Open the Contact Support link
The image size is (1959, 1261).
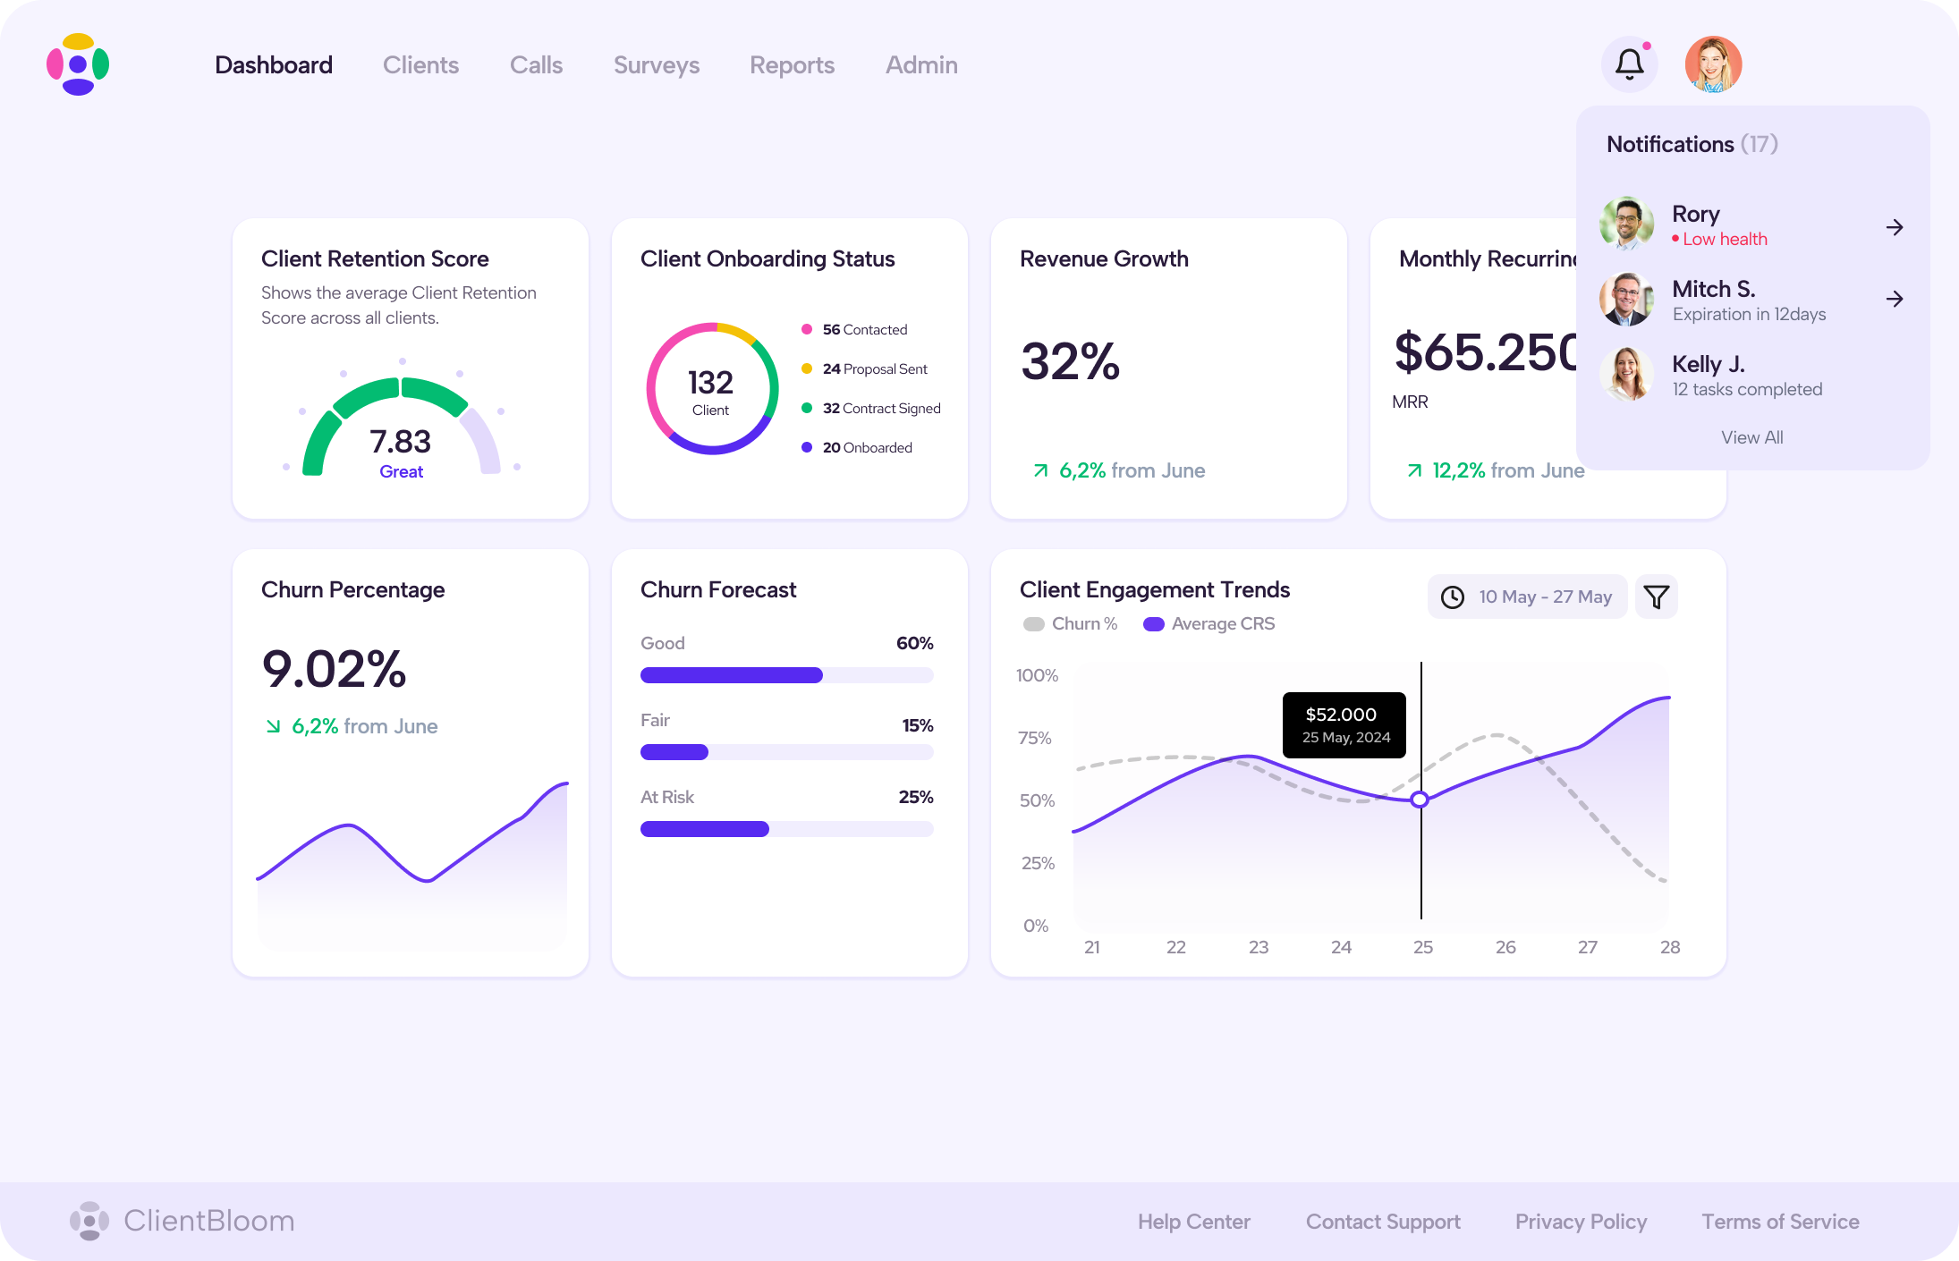1382,1222
